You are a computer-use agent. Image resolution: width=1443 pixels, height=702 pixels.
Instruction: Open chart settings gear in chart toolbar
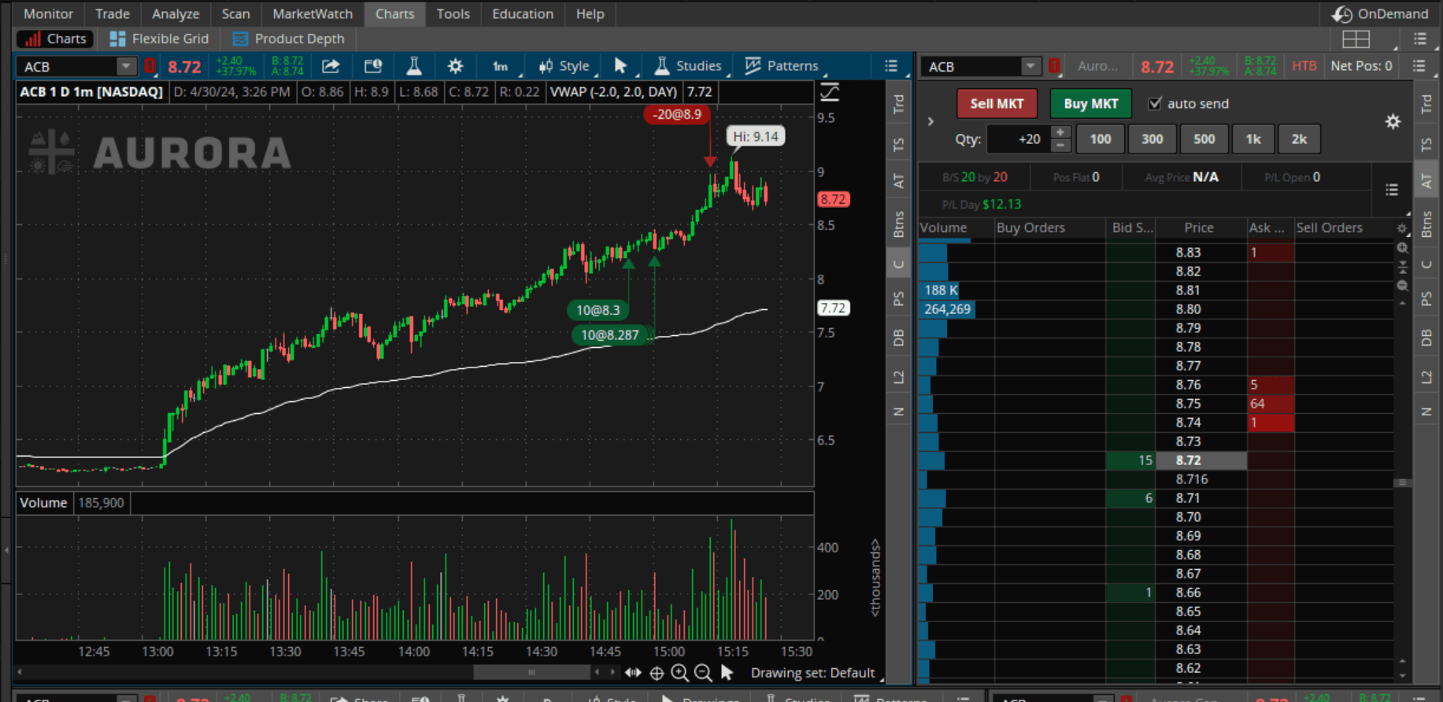pos(455,66)
